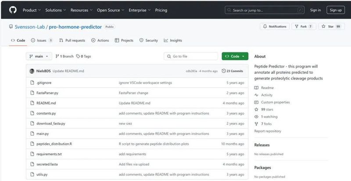Viewport: 351px width, 181px height.
Task: Star this repository
Action: pos(331,27)
